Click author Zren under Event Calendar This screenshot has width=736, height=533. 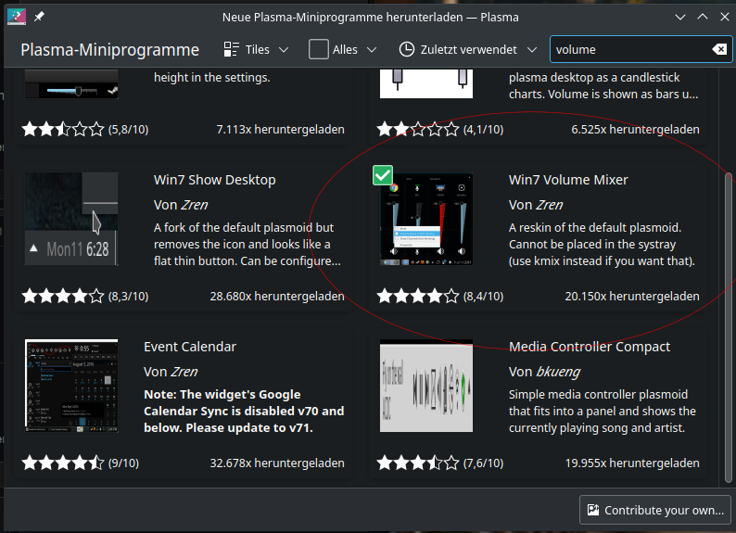click(x=184, y=372)
